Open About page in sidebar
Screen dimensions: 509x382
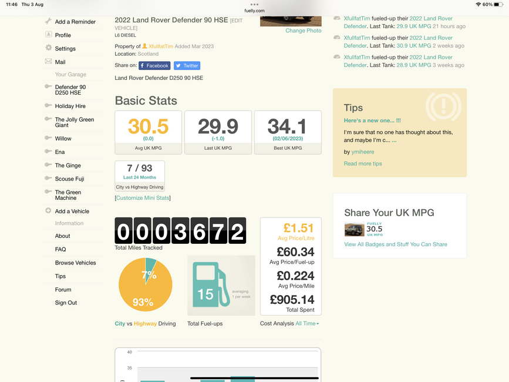(x=63, y=236)
